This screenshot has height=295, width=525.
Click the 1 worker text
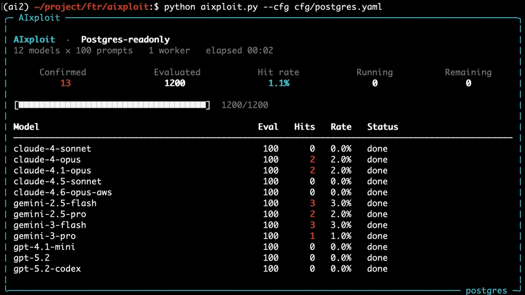pos(169,51)
